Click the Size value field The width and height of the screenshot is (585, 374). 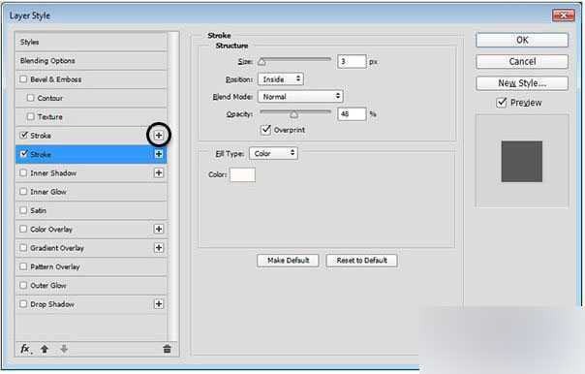pos(352,61)
